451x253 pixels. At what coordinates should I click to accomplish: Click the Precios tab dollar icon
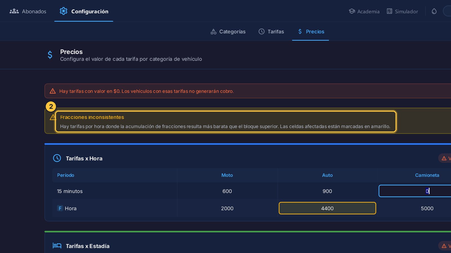300,31
